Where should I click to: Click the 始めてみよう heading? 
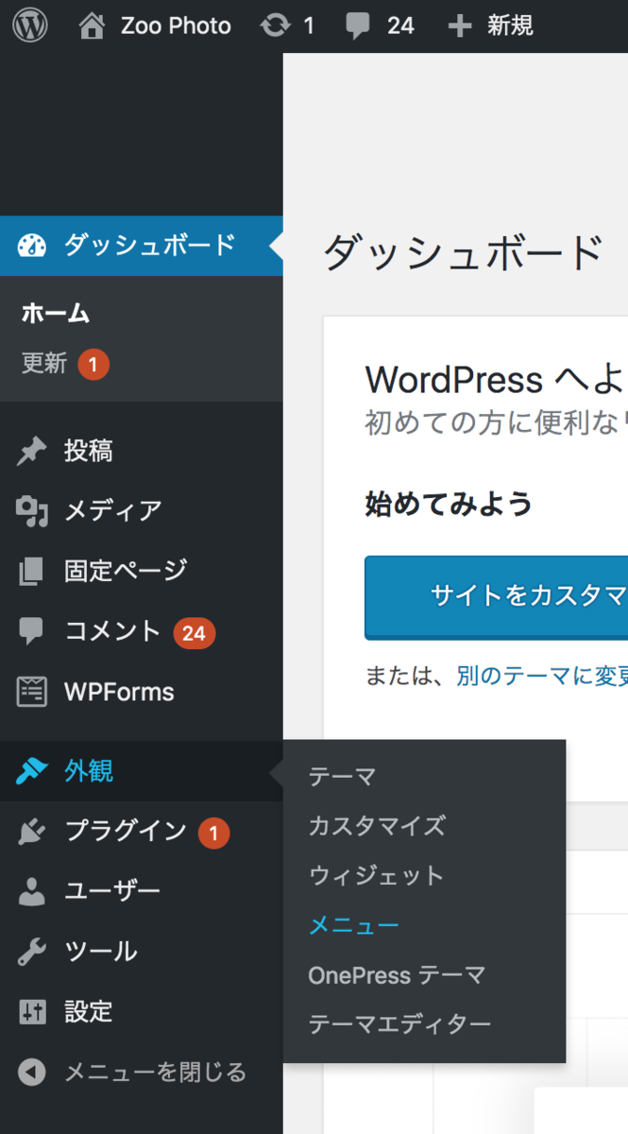(449, 504)
